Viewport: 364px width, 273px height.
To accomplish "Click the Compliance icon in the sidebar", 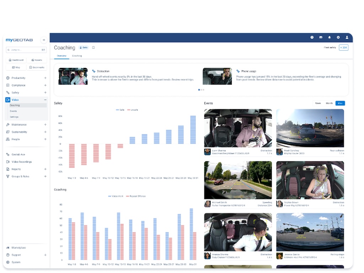I will pyautogui.click(x=8, y=85).
